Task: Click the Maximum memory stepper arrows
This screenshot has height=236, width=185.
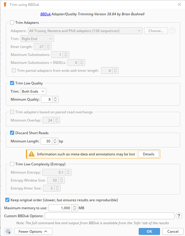Action: pyautogui.click(x=75, y=208)
